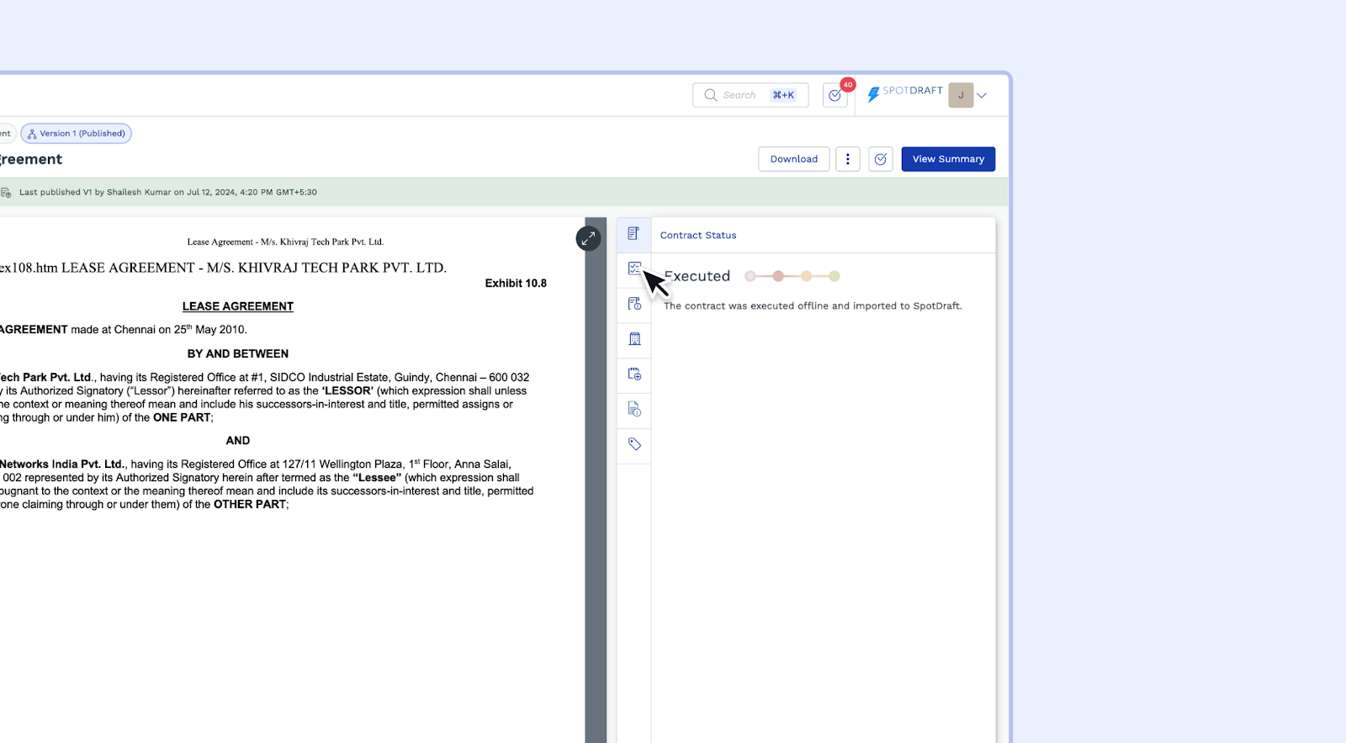Select the Contract Status panel heading
Image resolution: width=1346 pixels, height=743 pixels.
(x=698, y=236)
